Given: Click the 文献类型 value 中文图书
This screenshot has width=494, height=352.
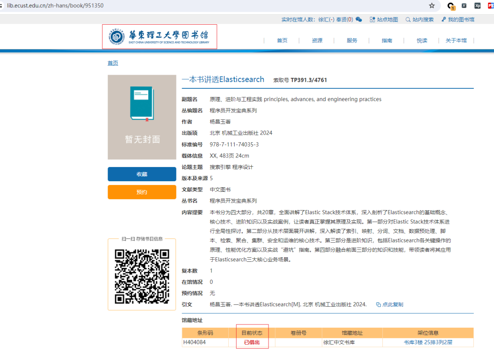Looking at the screenshot, I should coord(220,190).
